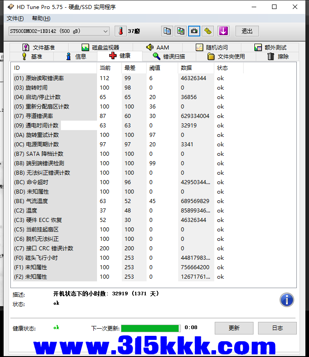Click the 日志 button
The height and width of the screenshot is (357, 309).
(277, 328)
